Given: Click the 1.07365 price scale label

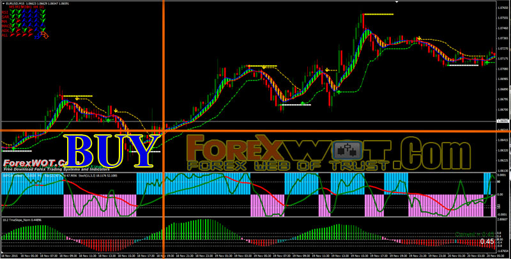Looking at the screenshot, I should click(x=503, y=38).
